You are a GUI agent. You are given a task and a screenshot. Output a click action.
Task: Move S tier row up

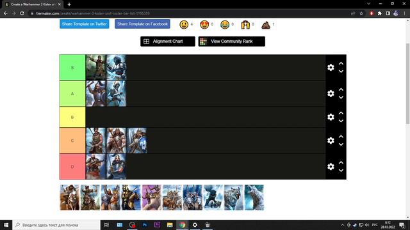341,63
